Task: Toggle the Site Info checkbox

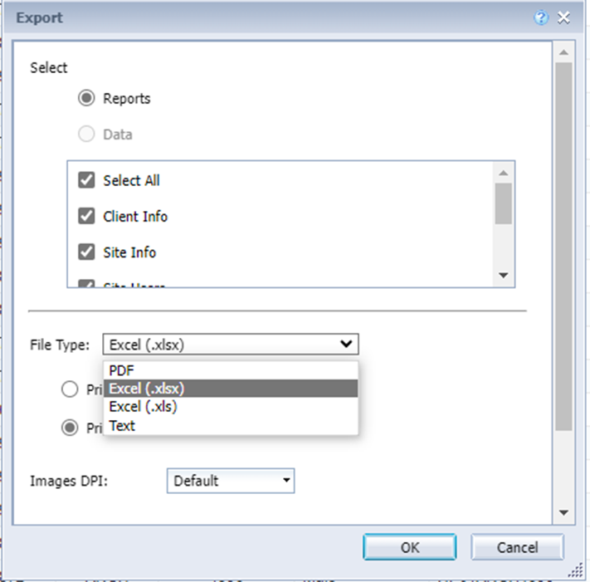Action: pos(86,252)
